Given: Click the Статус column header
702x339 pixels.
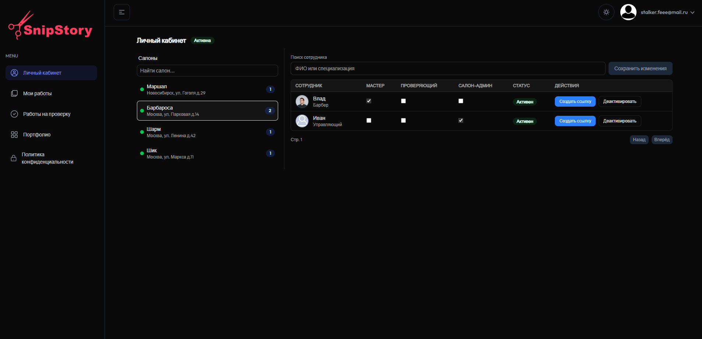Looking at the screenshot, I should point(521,86).
